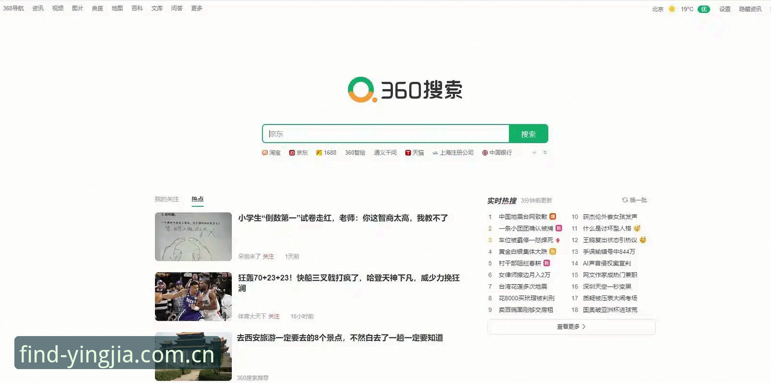Switch to 我的关注 tab
This screenshot has height=383, width=771.
point(166,199)
